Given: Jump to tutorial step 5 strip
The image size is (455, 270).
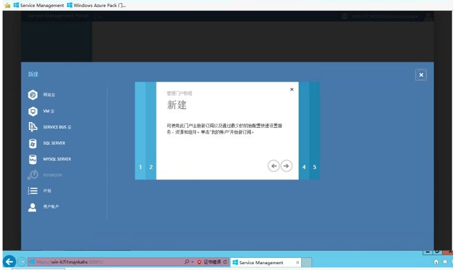Looking at the screenshot, I should [315, 130].
